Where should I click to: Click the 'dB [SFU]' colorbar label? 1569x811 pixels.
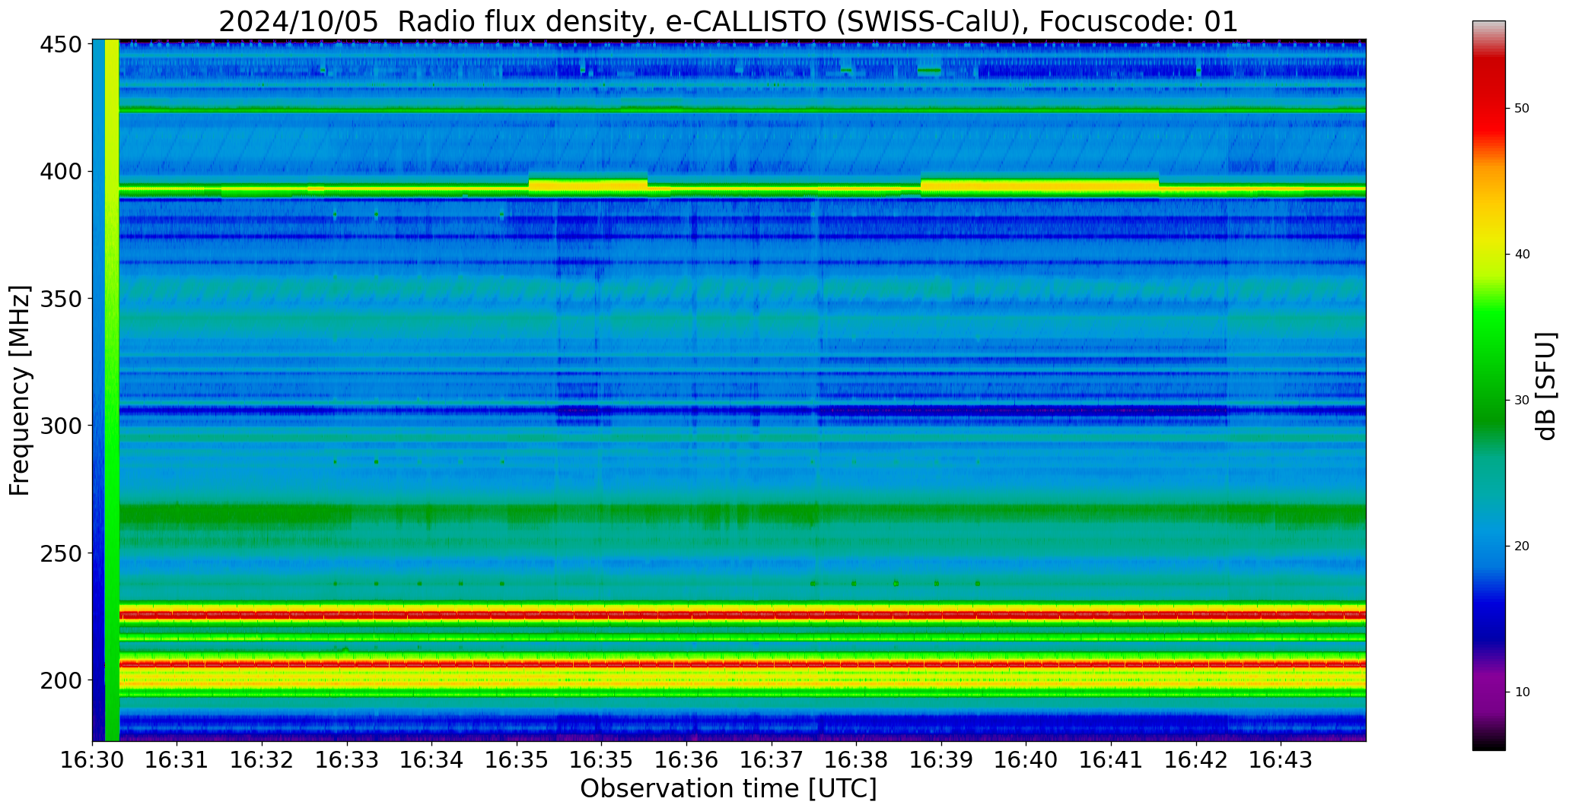[x=1546, y=386]
